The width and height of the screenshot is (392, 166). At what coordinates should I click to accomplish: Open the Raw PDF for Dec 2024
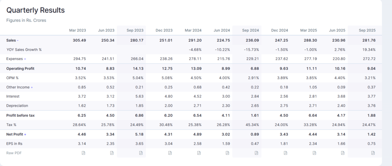pos(286,153)
